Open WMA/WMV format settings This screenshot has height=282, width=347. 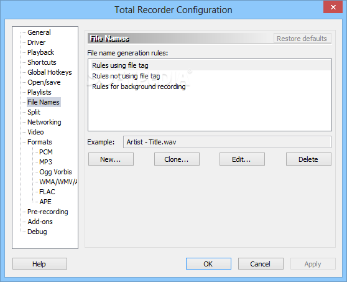click(x=58, y=182)
